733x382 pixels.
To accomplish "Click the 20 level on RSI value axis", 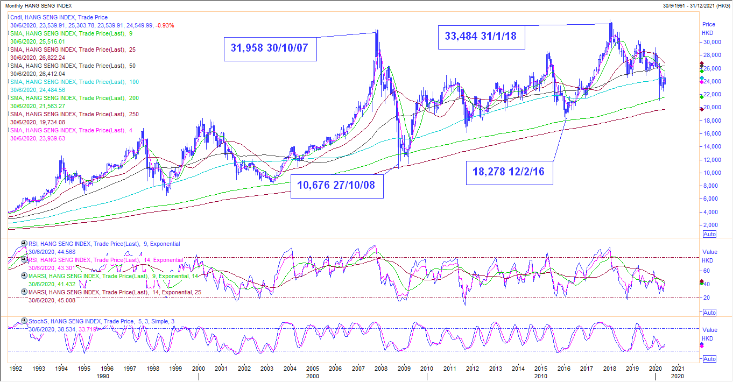I will [706, 298].
